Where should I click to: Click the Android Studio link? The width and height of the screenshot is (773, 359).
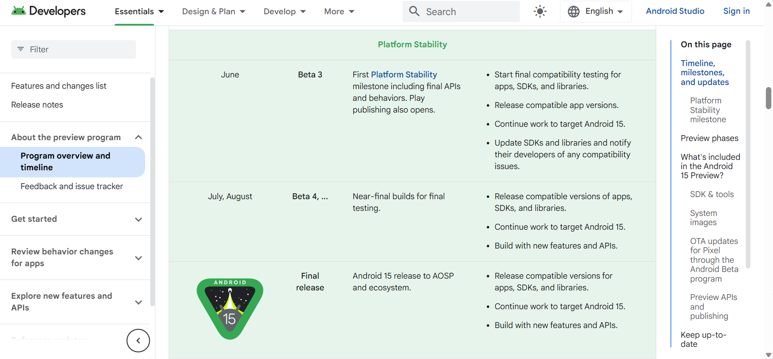coord(675,11)
